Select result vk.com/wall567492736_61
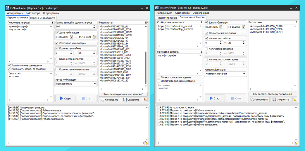 pos(114,26)
